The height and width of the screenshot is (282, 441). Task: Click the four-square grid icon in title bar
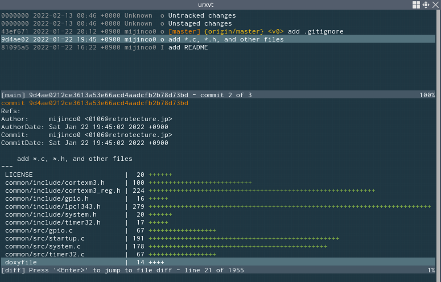[416, 5]
